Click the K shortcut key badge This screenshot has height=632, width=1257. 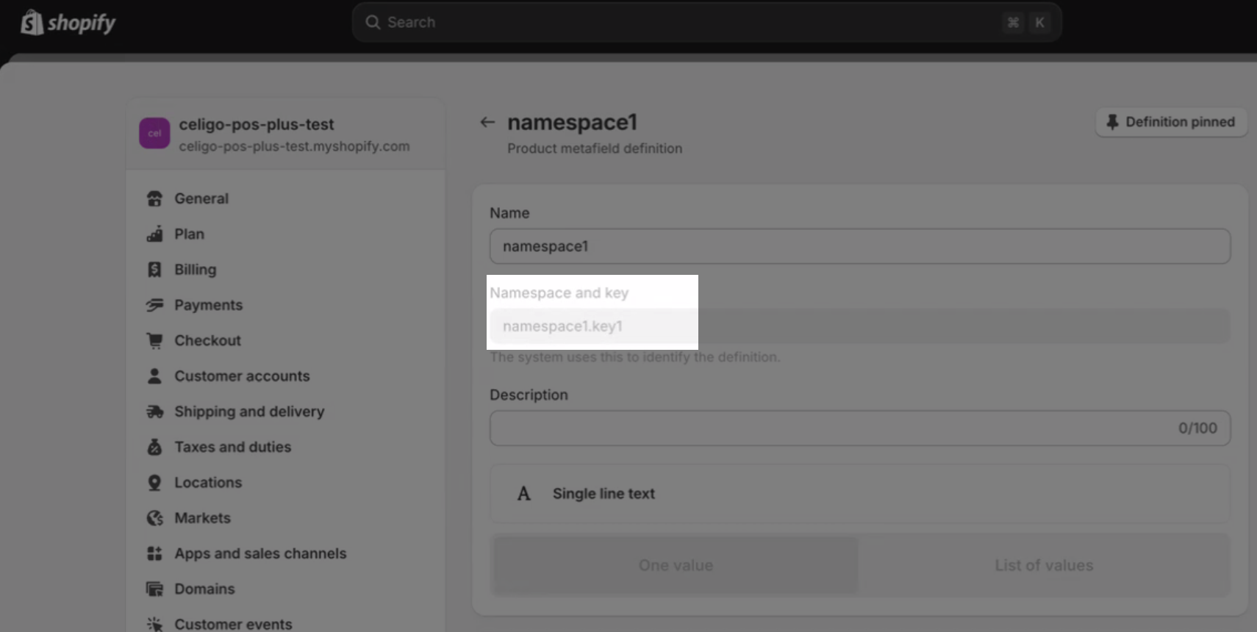[1039, 22]
